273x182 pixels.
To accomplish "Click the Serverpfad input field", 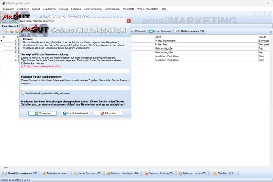I will pyautogui.click(x=75, y=71).
